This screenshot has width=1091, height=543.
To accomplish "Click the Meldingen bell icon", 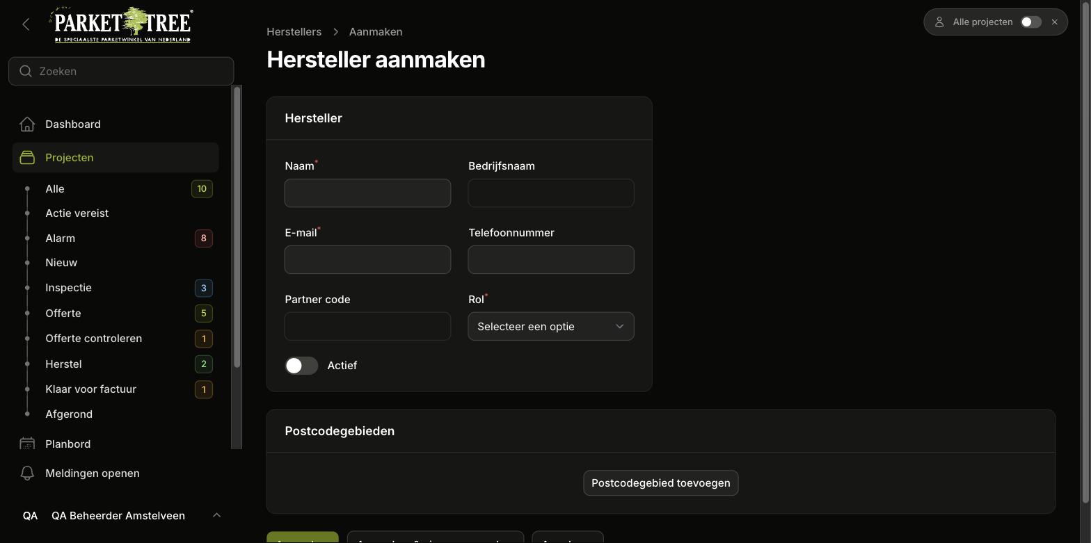I will (27, 473).
